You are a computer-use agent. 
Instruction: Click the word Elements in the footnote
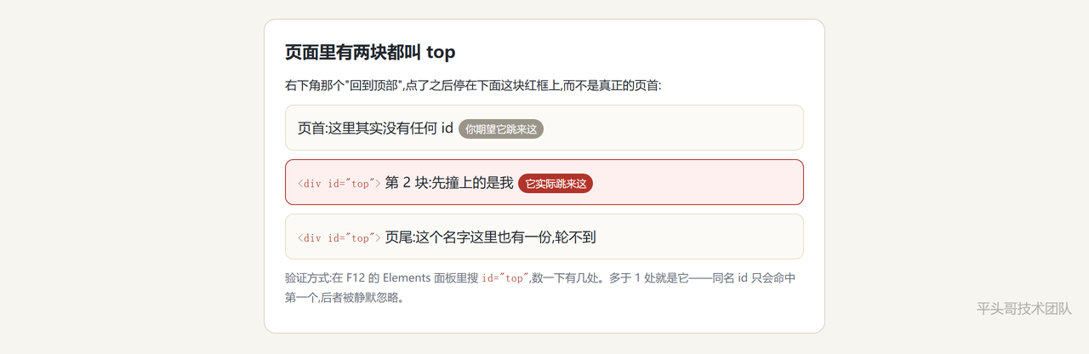[x=407, y=278]
